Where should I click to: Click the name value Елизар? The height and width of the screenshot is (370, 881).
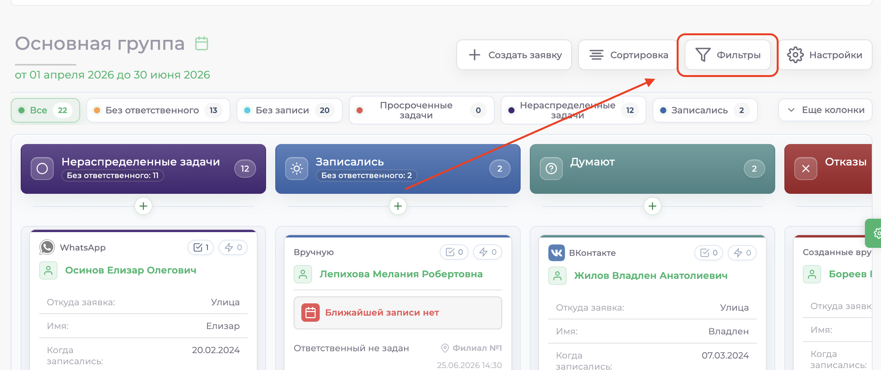coord(223,326)
